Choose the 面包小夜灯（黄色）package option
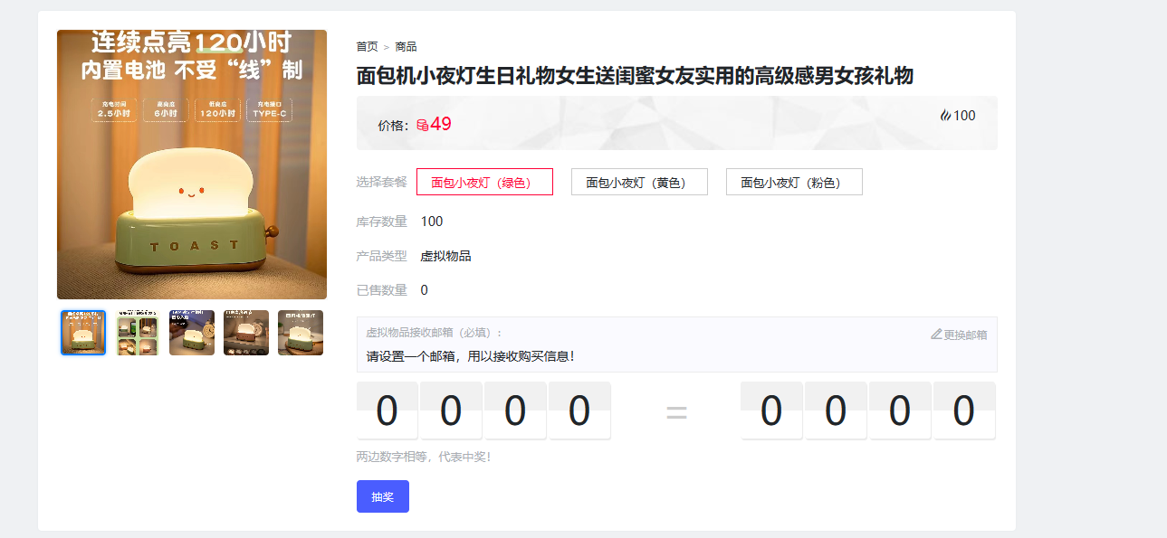This screenshot has height=538, width=1167. (x=639, y=182)
